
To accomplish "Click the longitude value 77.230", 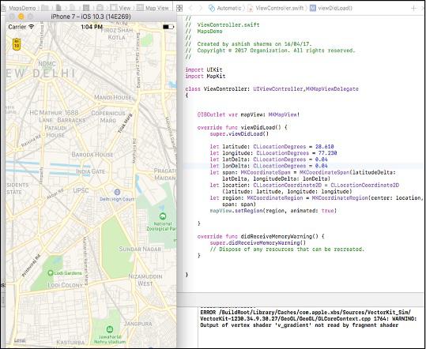I will [x=327, y=153].
